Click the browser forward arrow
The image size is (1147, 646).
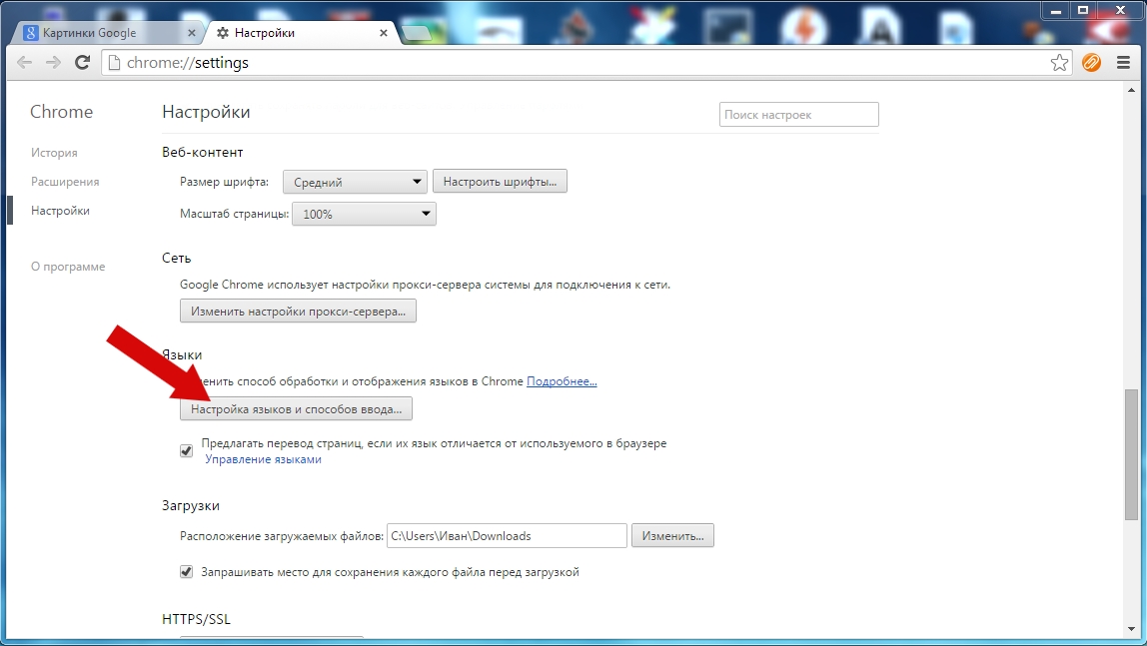(x=53, y=63)
